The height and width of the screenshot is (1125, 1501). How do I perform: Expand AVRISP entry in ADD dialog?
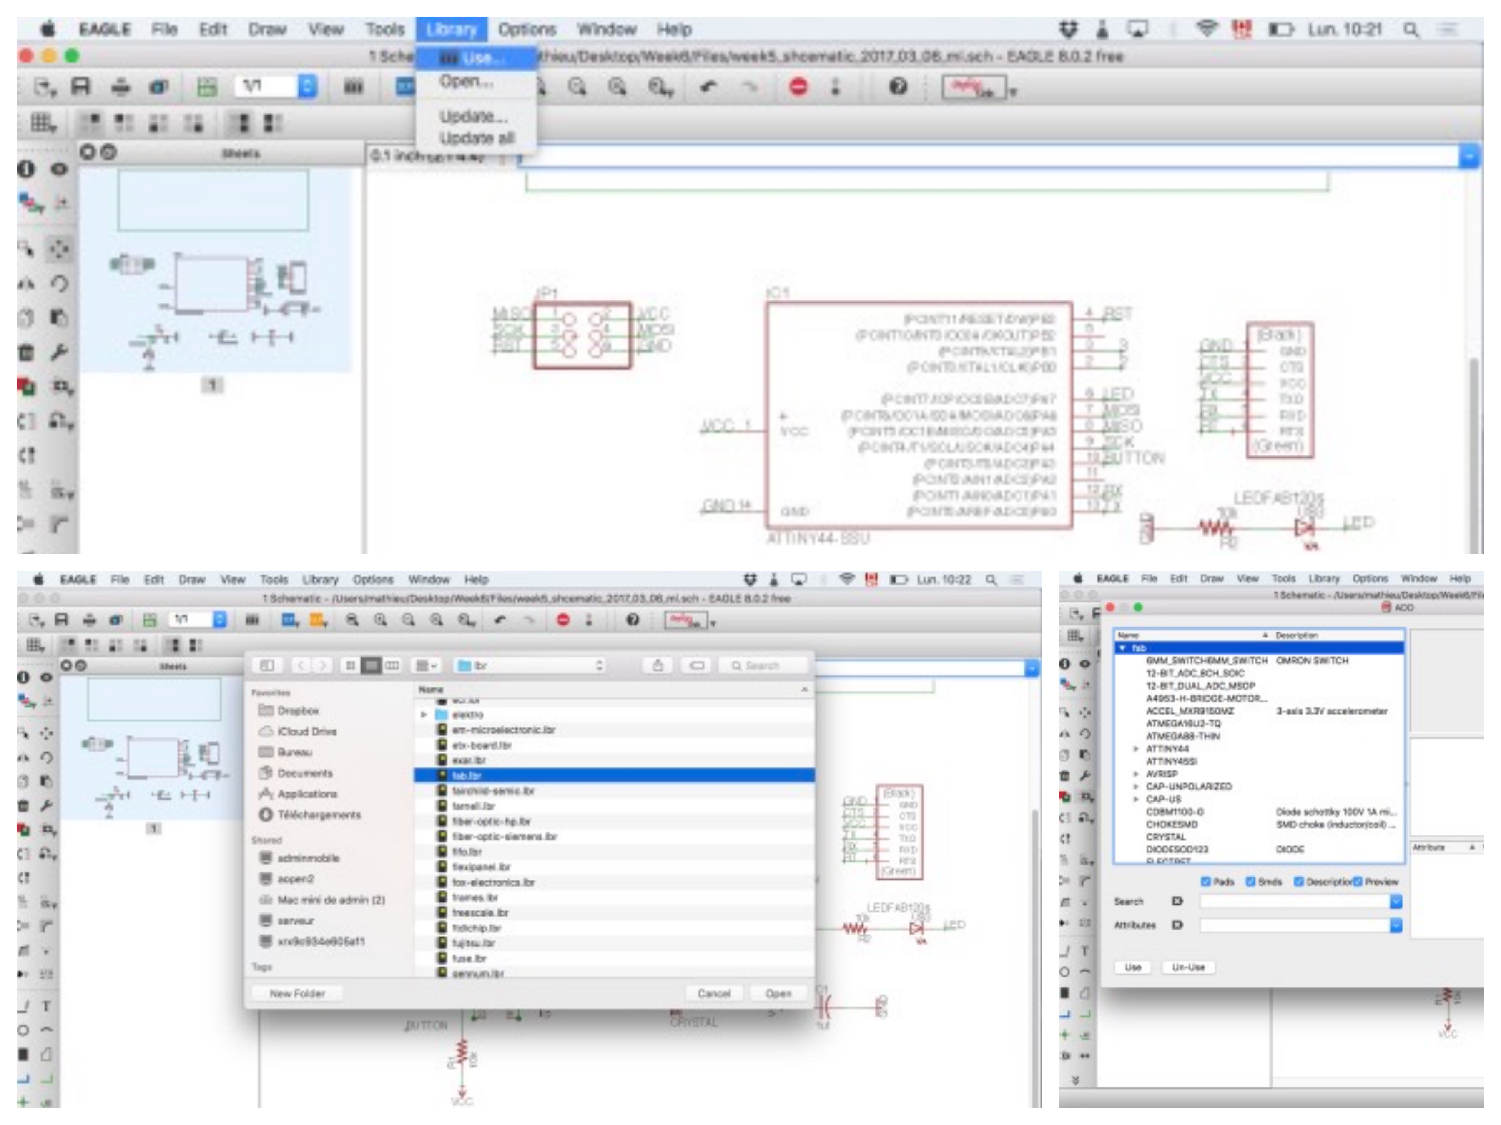(1135, 774)
